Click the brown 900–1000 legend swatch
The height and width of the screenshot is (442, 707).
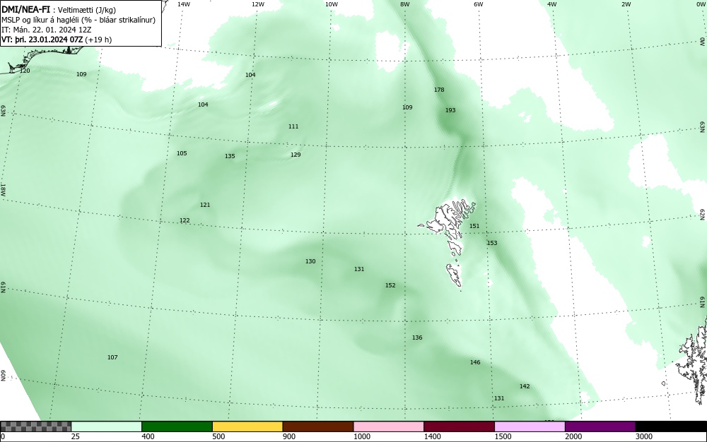click(318, 426)
